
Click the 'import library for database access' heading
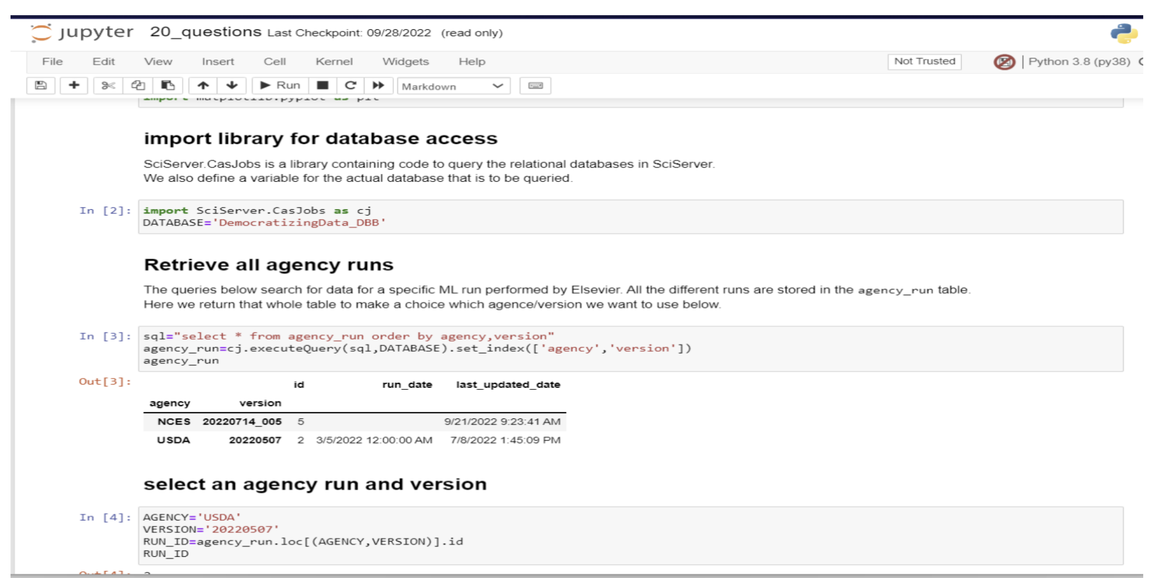click(x=321, y=138)
